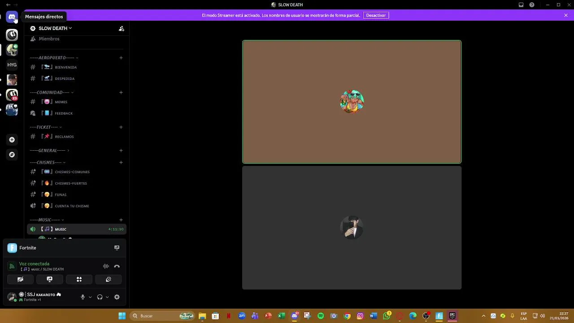Collapse the CHISMES category
This screenshot has width=574, height=323.
pos(48,162)
